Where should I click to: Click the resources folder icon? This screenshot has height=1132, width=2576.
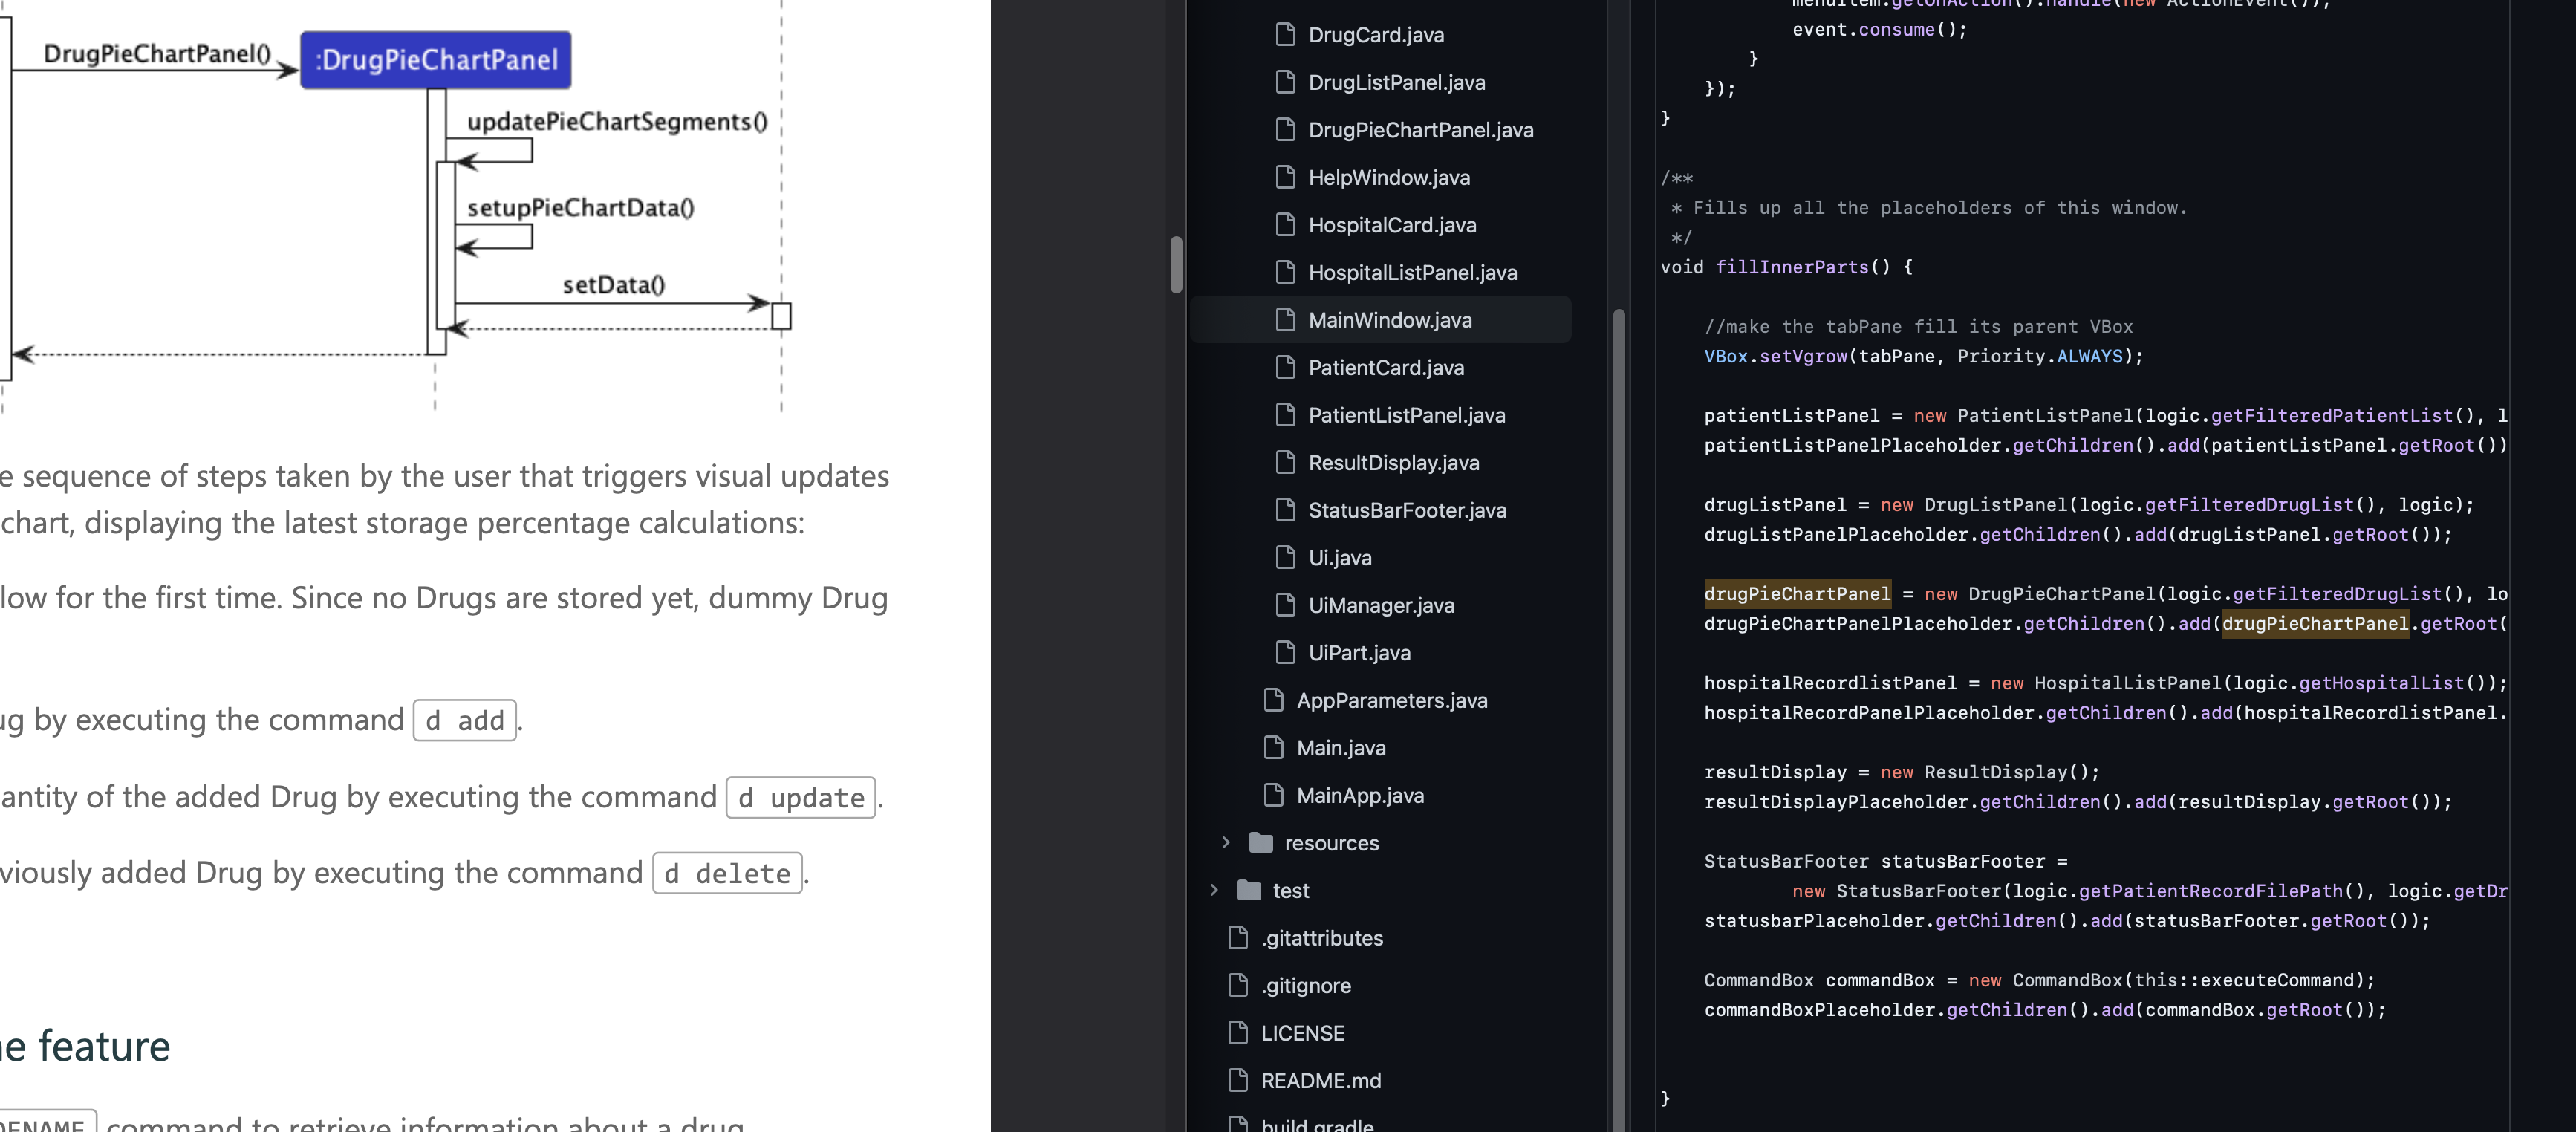pos(1261,843)
